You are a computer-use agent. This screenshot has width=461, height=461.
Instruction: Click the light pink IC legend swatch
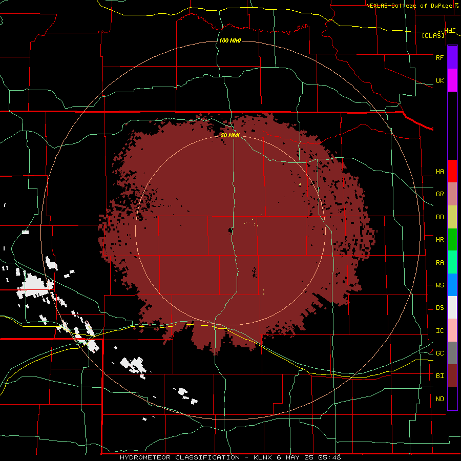tap(452, 330)
